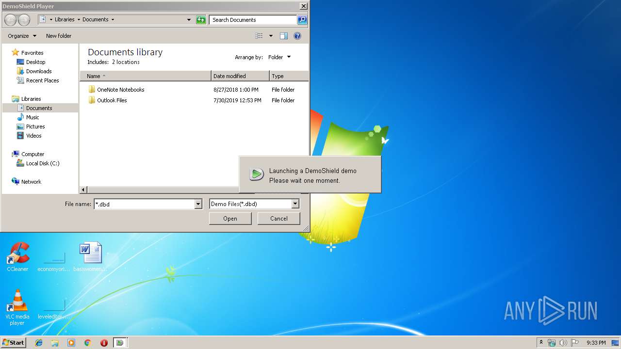The height and width of the screenshot is (349, 621).
Task: Click the Start button
Action: 13,343
